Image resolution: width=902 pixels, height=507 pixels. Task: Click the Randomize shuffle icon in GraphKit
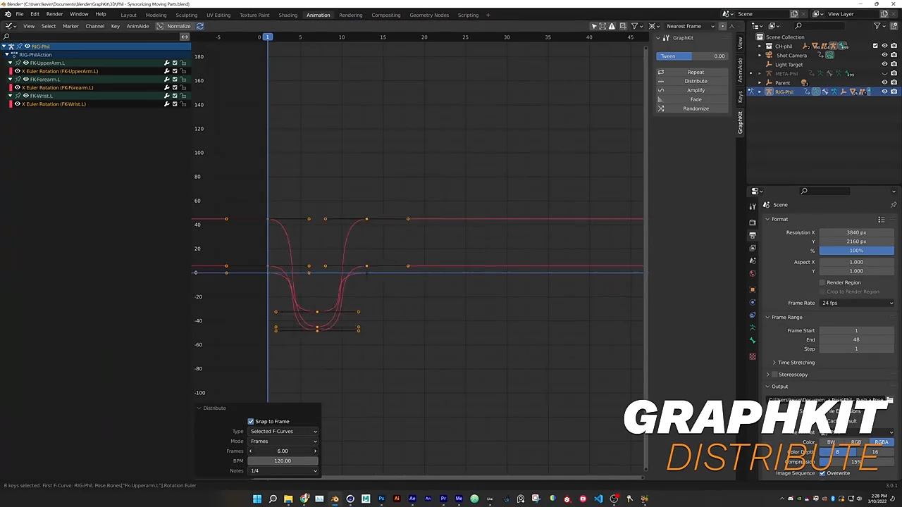661,108
